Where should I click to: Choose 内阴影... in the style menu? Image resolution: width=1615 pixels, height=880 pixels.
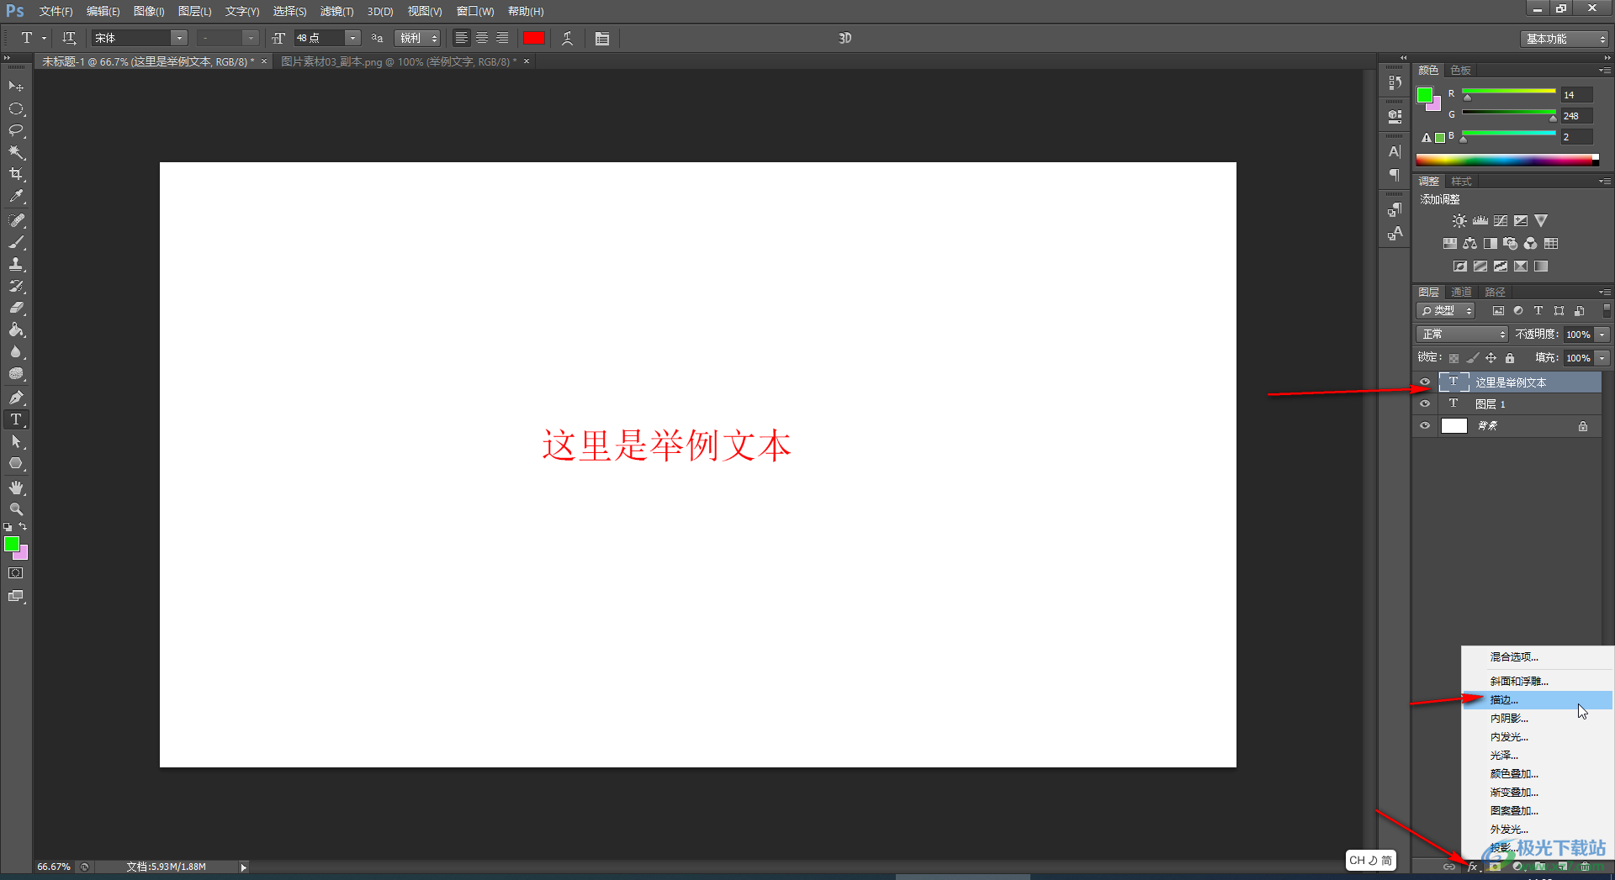click(x=1537, y=719)
